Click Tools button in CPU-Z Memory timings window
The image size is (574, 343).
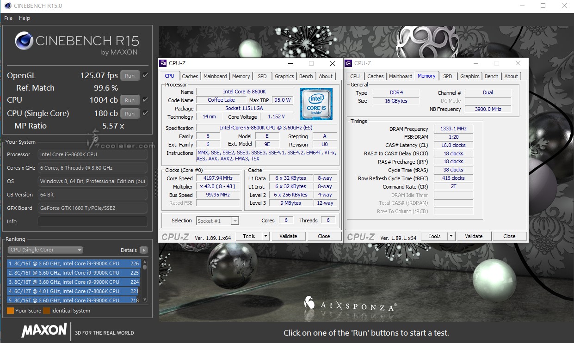tap(434, 236)
